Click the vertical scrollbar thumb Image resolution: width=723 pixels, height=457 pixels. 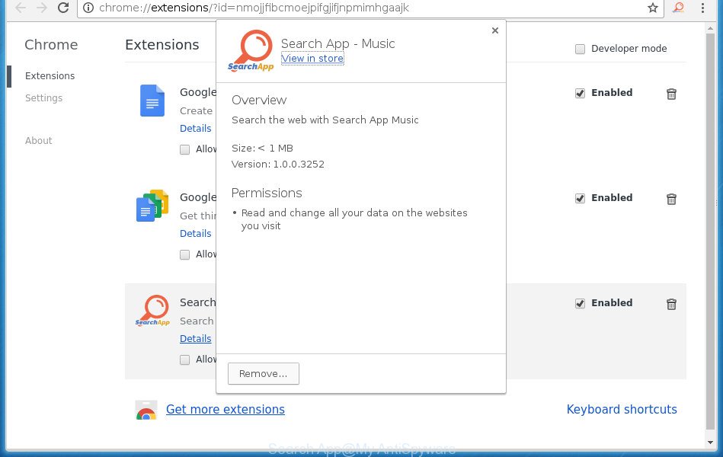pos(711,231)
